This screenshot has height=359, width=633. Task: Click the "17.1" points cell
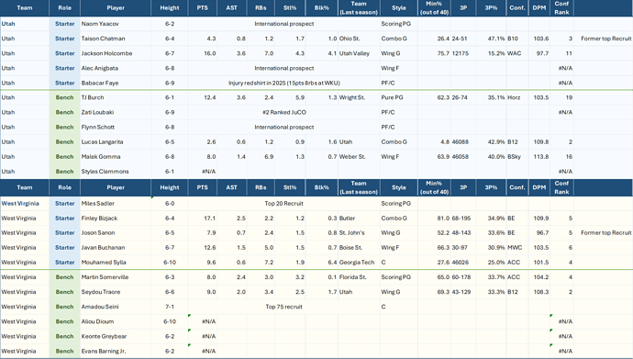point(202,219)
